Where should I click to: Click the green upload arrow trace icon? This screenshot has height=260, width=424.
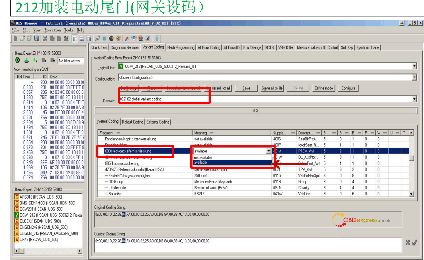[x=26, y=61]
